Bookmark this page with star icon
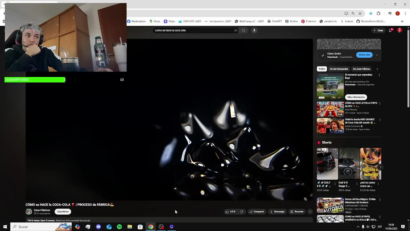 pyautogui.click(x=360, y=13)
